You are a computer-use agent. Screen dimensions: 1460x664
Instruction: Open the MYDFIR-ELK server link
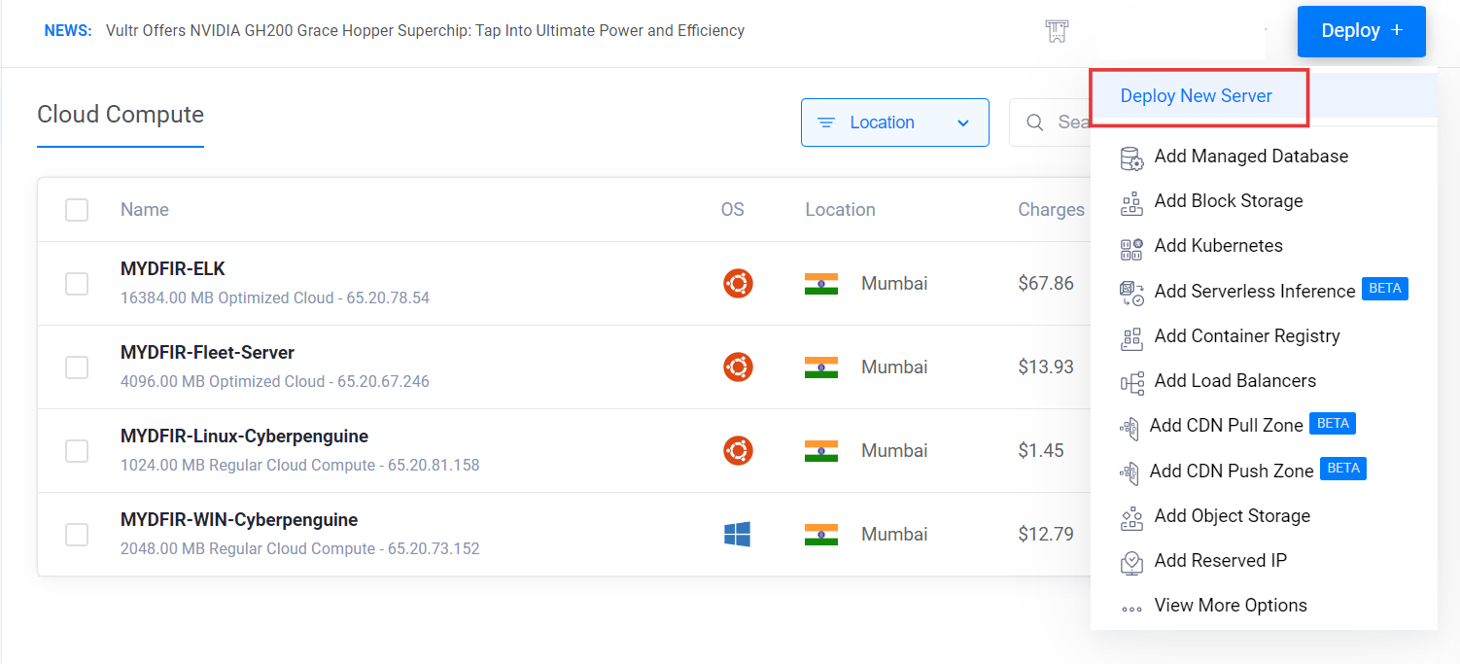173,269
